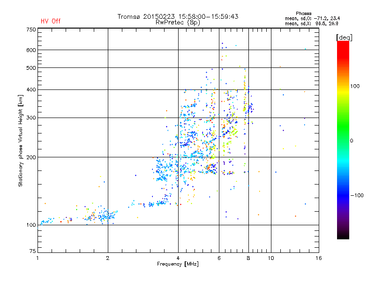Click the red 'HV Off' status label
The image size is (375, 281).
51,21
